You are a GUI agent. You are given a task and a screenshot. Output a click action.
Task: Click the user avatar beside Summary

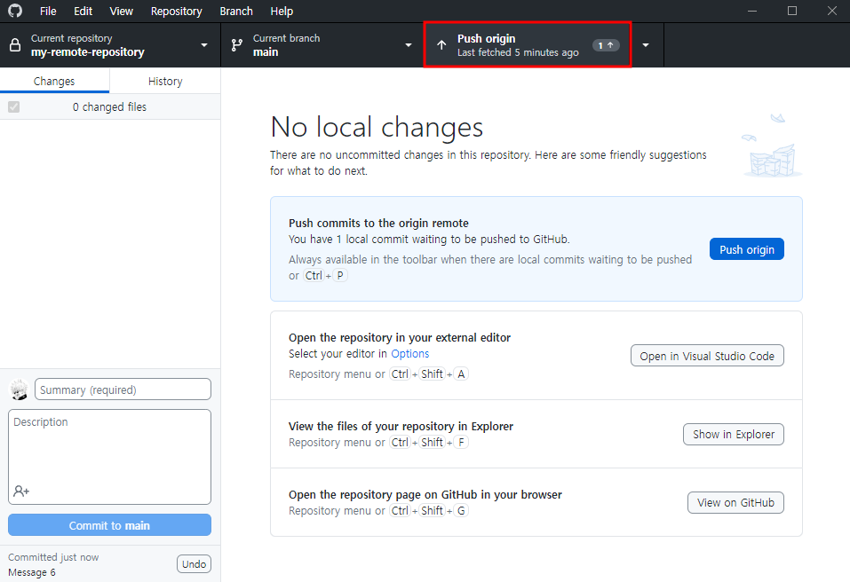[x=20, y=389]
